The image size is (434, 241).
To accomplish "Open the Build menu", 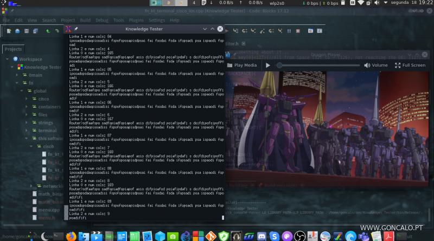I will click(x=85, y=20).
